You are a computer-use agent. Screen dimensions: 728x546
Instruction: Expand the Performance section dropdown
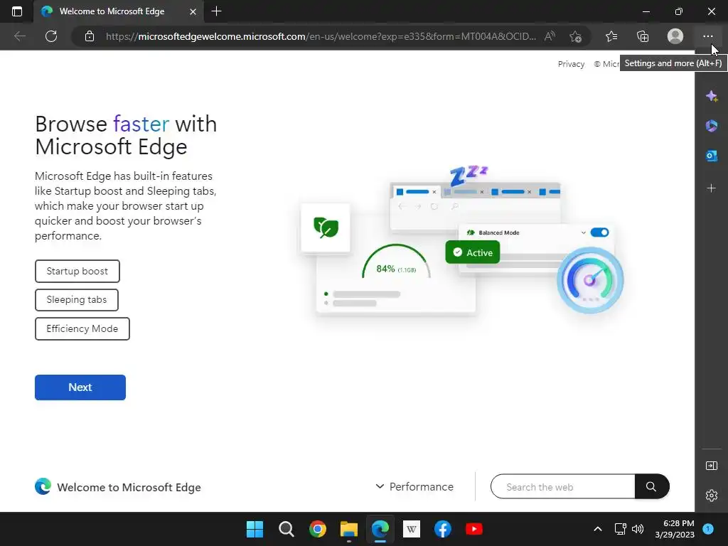point(414,486)
